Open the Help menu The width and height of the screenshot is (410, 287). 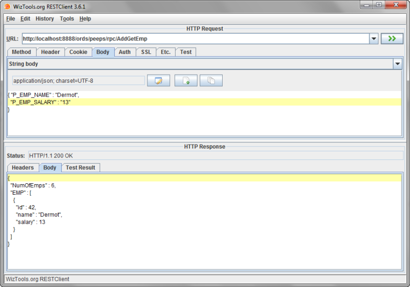pyautogui.click(x=85, y=19)
